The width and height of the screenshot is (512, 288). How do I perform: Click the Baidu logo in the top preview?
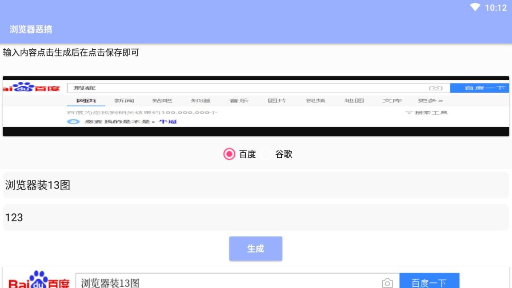(31, 88)
